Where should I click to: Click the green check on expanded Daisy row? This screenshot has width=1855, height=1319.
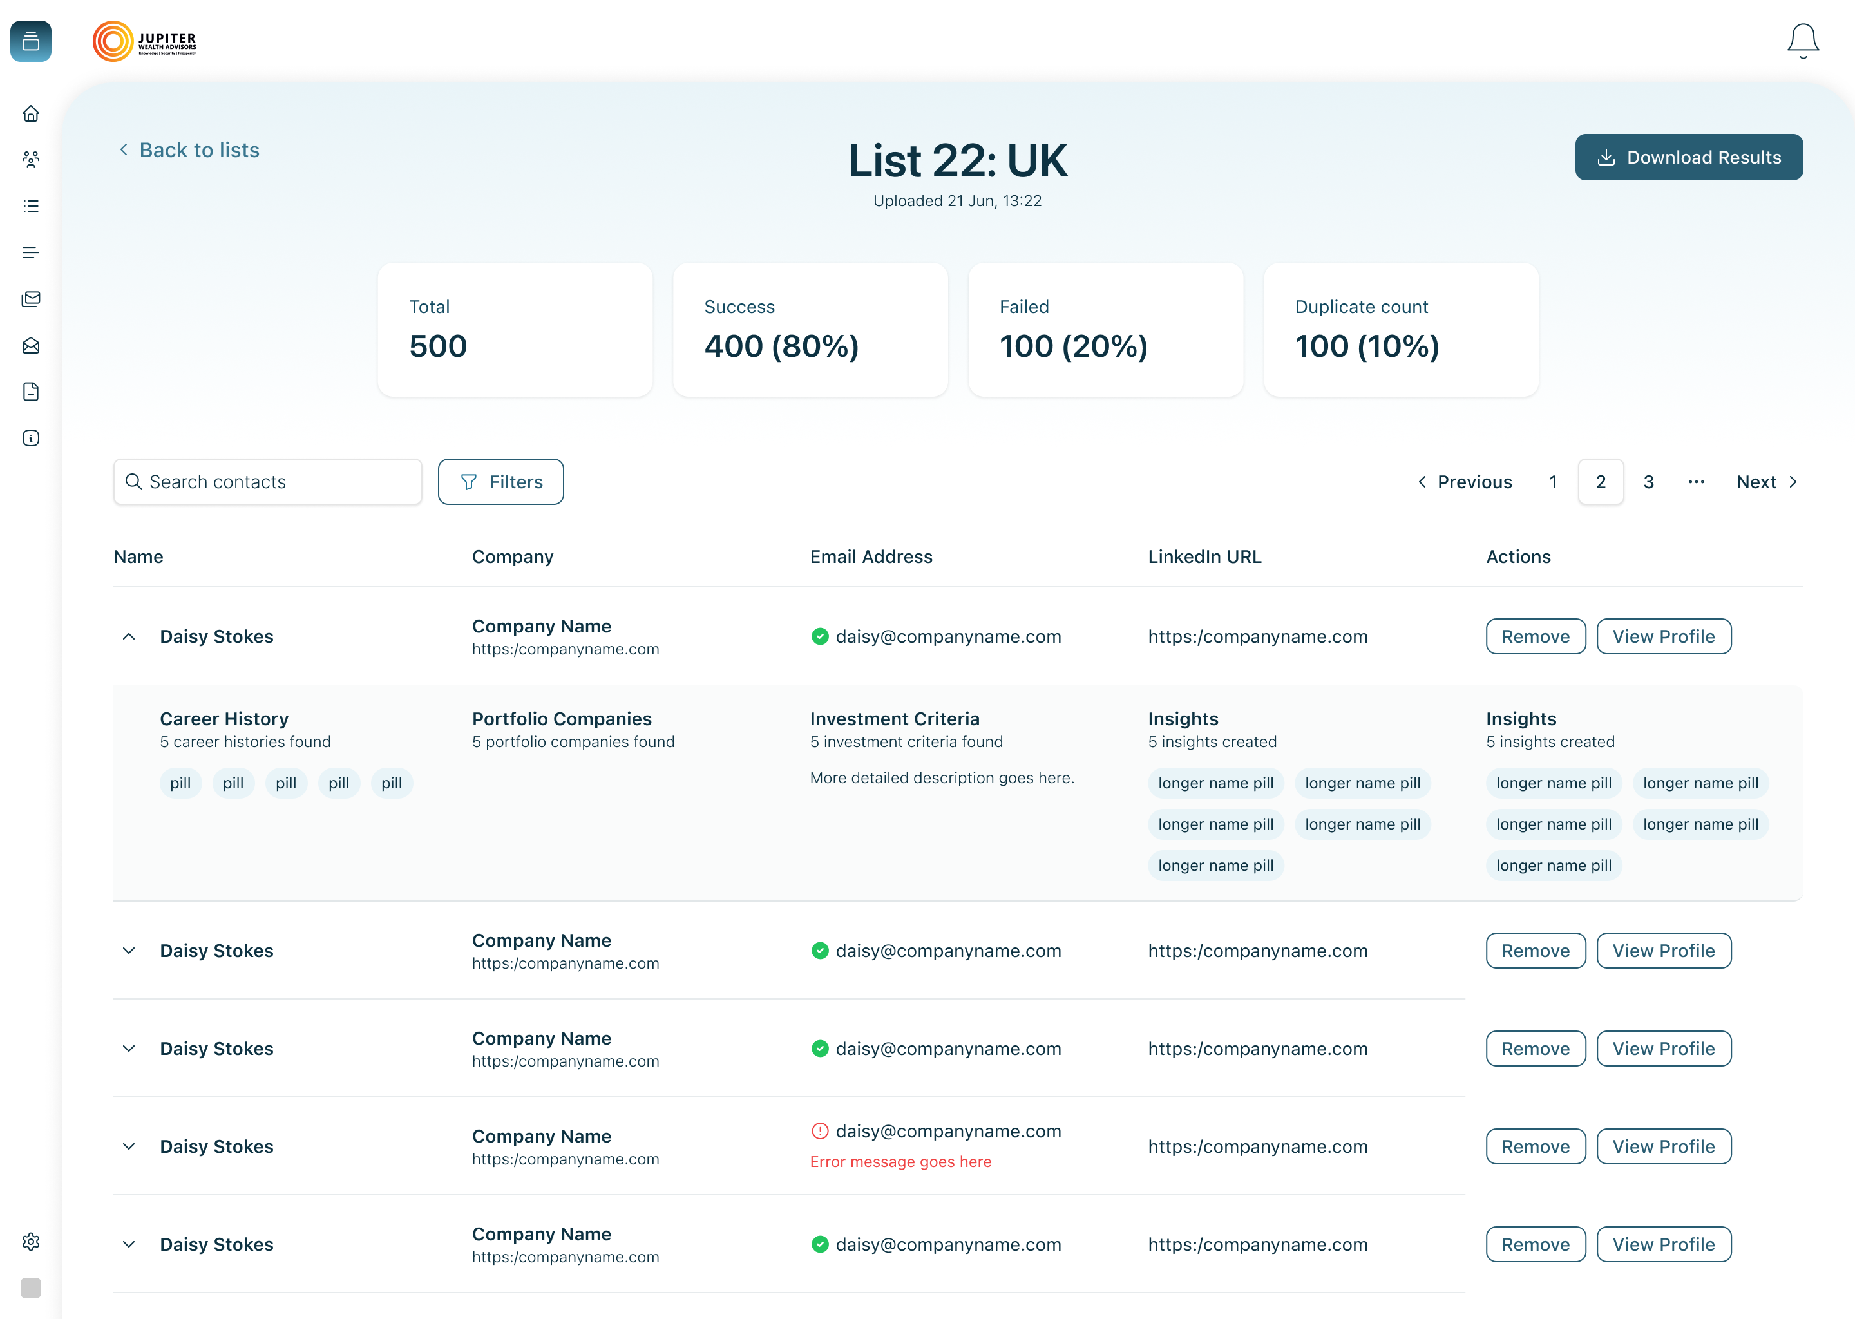tap(819, 636)
